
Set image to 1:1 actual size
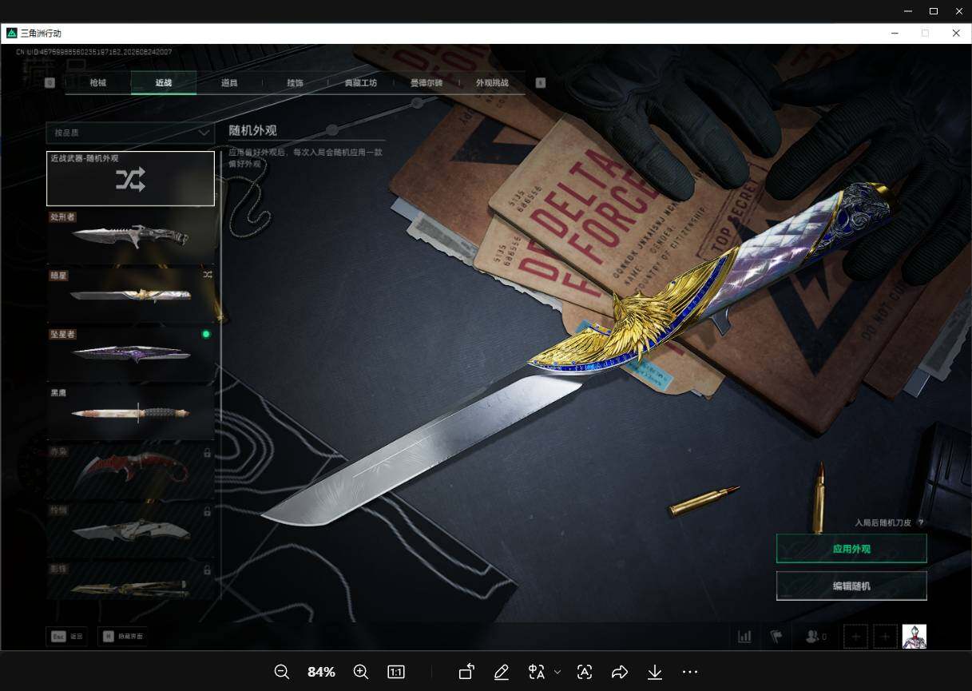point(396,672)
